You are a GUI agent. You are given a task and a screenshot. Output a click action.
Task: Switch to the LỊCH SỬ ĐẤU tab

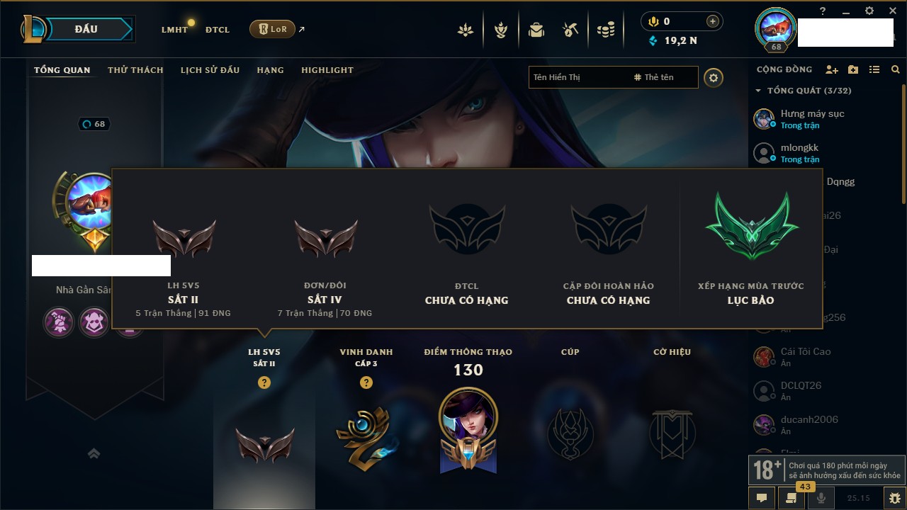[x=210, y=70]
